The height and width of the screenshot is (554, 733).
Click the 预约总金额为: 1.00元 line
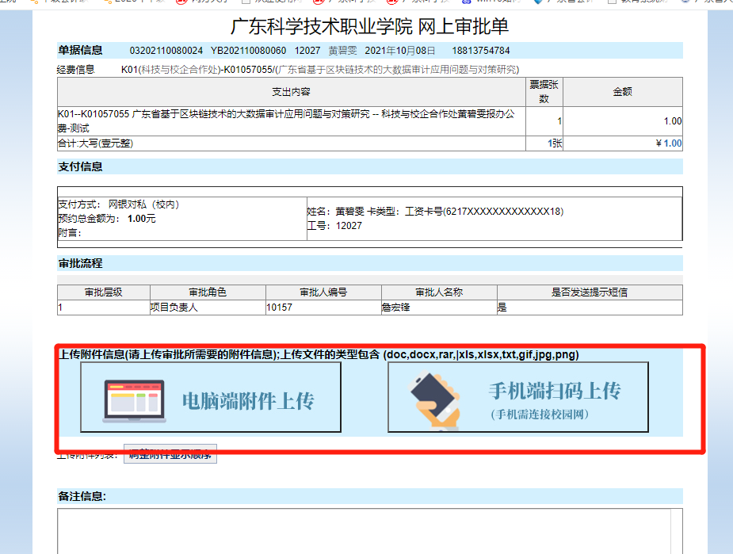point(107,219)
